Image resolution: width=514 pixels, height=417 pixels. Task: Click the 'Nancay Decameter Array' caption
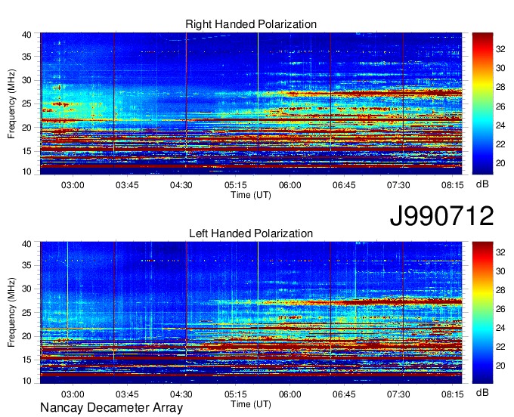(x=111, y=408)
